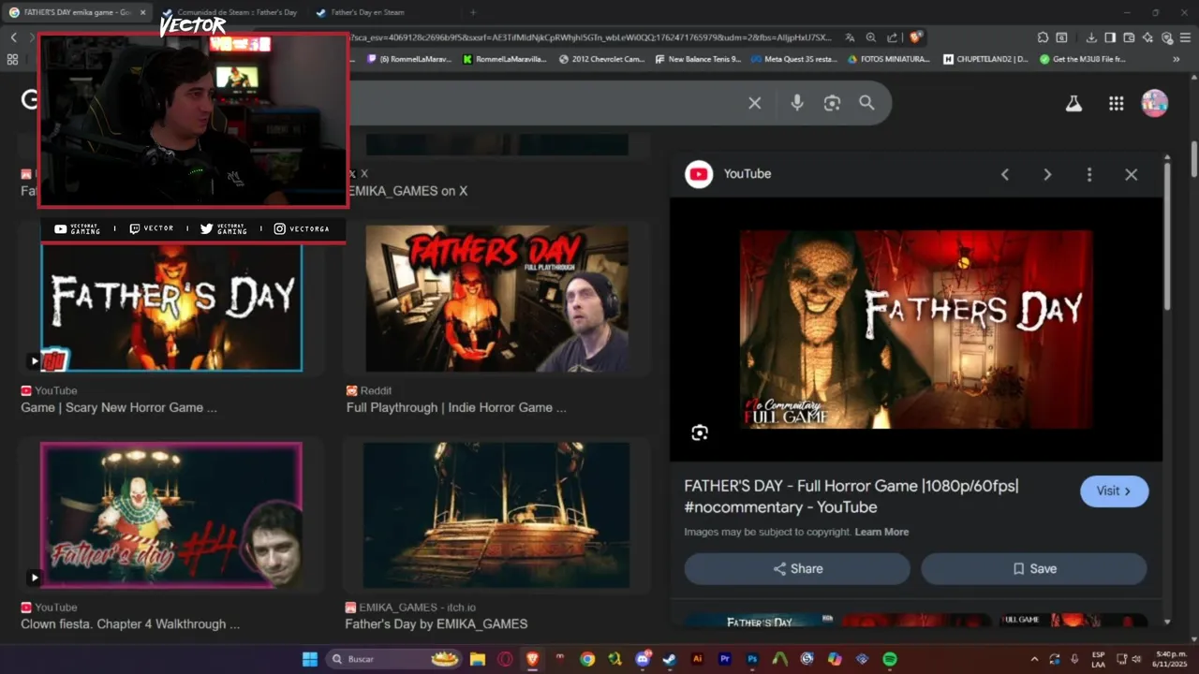Click the page vertical scrollbar

click(1193, 157)
